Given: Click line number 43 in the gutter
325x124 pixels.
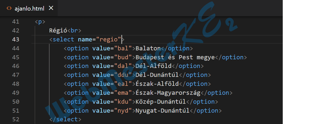Looking at the screenshot, I should (x=16, y=40).
